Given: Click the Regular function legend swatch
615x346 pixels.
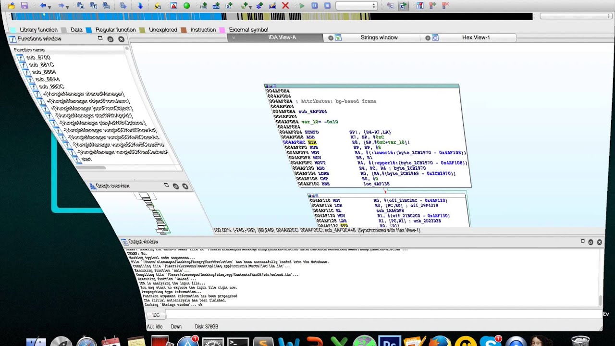Looking at the screenshot, I should click(x=88, y=30).
